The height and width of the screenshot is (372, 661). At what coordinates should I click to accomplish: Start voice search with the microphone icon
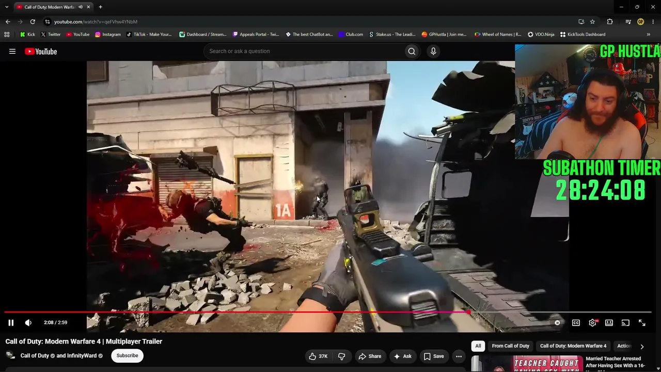coord(433,51)
